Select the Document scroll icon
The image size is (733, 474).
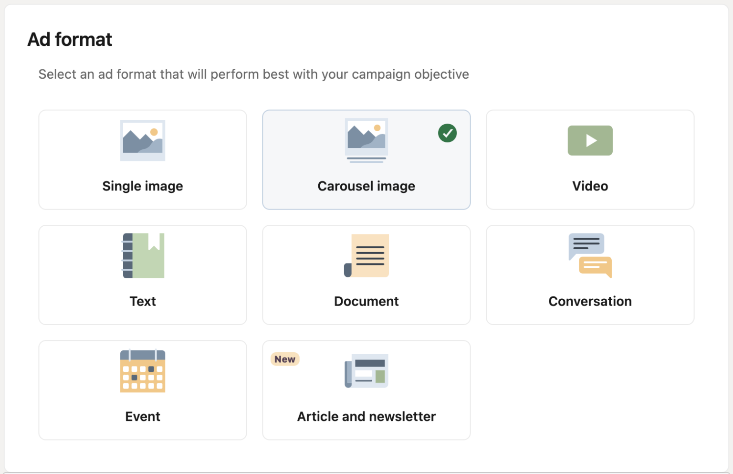point(366,256)
